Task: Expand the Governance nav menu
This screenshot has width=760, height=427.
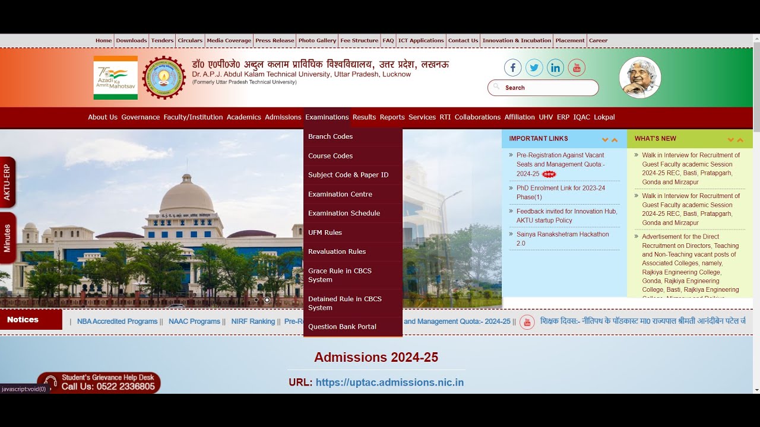Action: tap(141, 117)
